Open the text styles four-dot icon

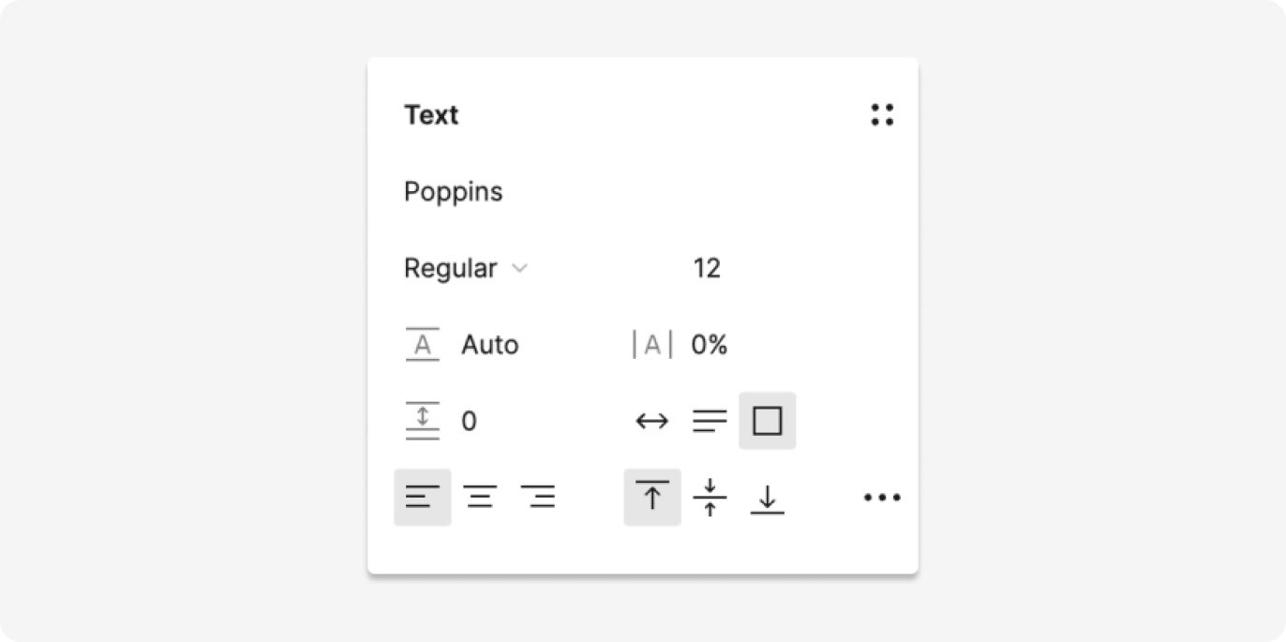tap(882, 115)
